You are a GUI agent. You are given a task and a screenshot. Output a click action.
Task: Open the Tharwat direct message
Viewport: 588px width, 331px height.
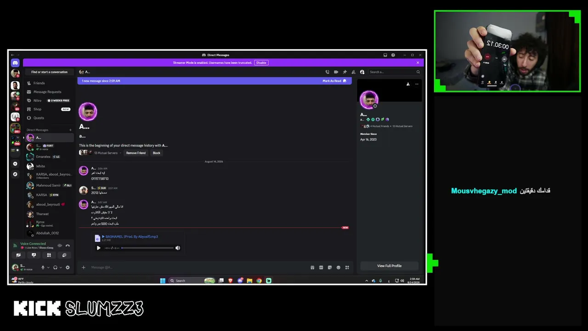pyautogui.click(x=49, y=214)
